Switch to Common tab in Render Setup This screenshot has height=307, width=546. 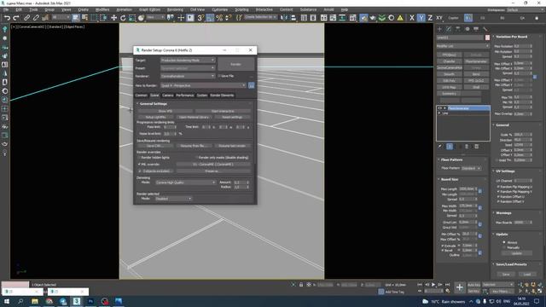click(x=141, y=95)
